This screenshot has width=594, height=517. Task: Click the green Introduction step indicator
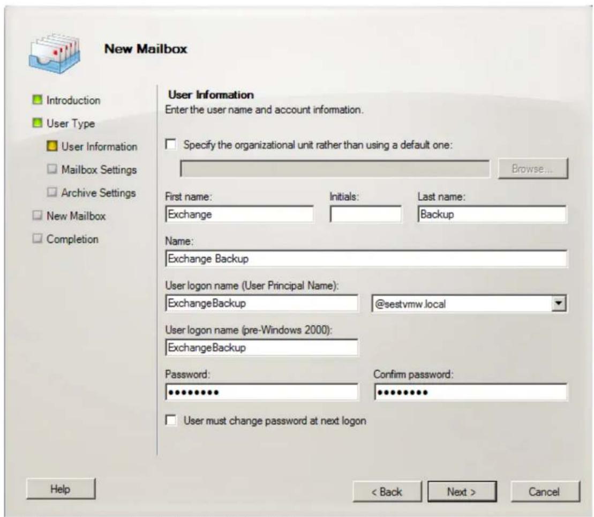(37, 100)
